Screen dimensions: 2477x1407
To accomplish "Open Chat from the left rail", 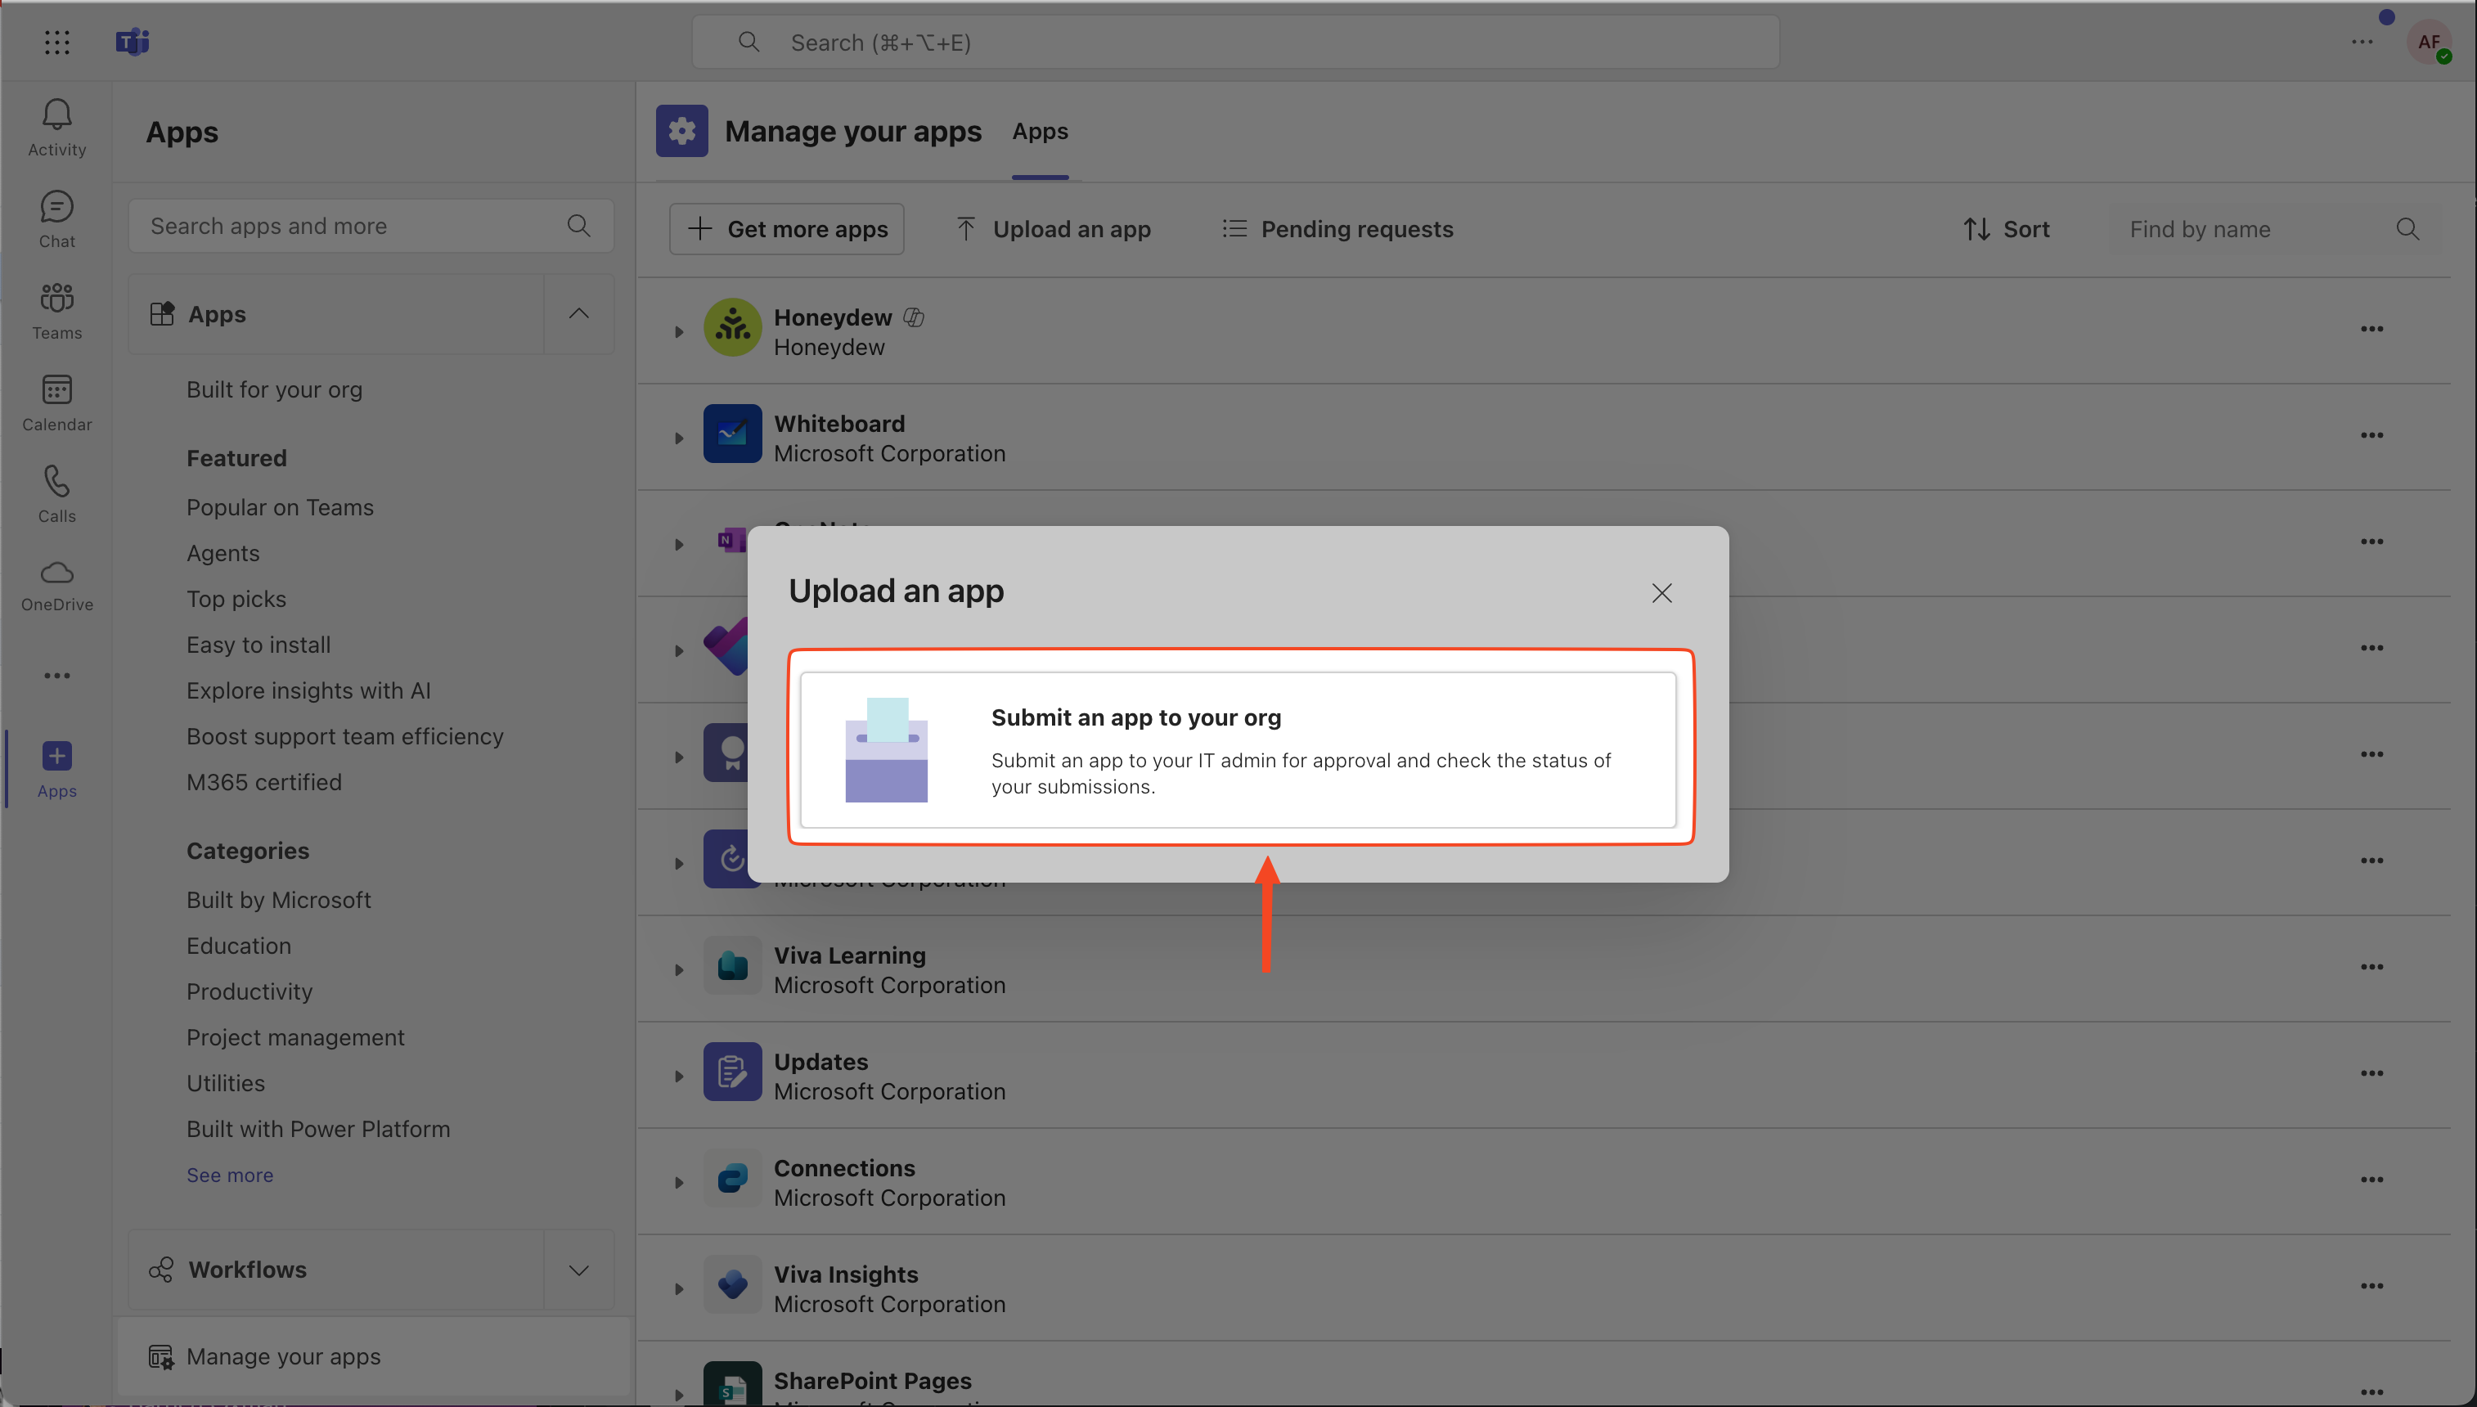I will (x=57, y=218).
